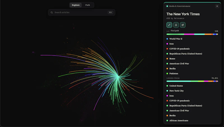Open article in external link icon
Image resolution: width=224 pixels, height=127 pixels.
click(183, 25)
